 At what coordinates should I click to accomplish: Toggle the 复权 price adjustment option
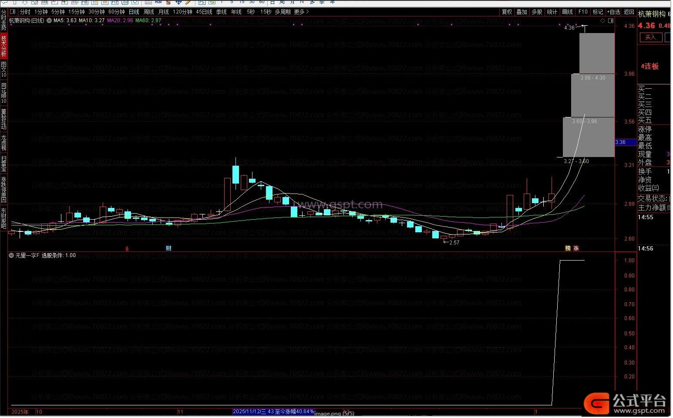pos(507,12)
